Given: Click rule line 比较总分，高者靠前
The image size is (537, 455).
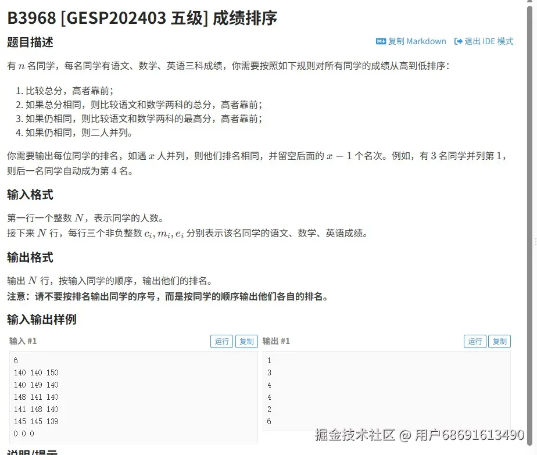Looking at the screenshot, I should pos(65,91).
